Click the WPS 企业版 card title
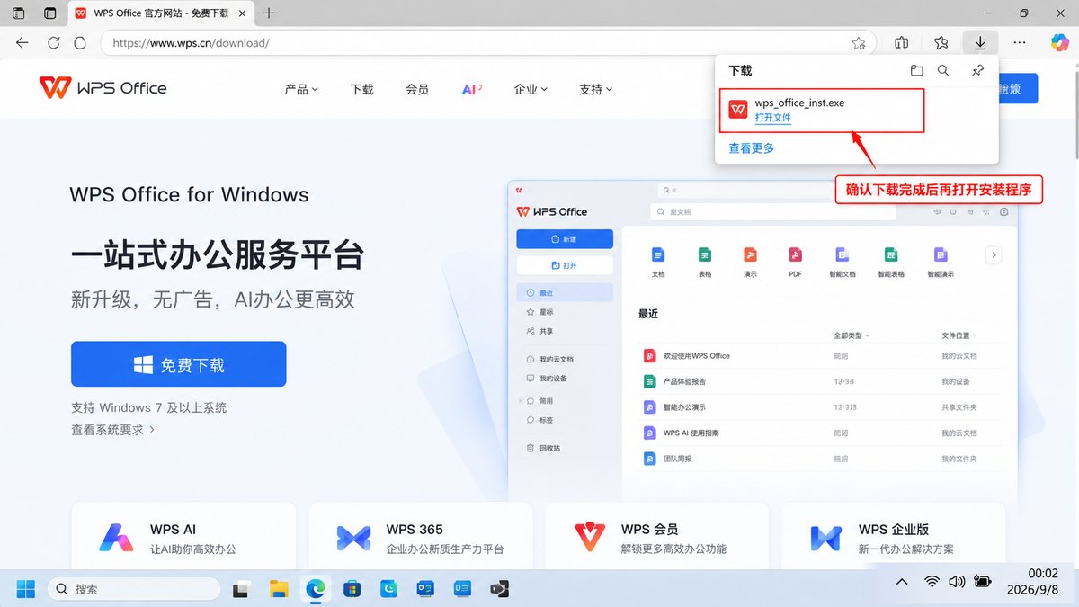 (894, 529)
